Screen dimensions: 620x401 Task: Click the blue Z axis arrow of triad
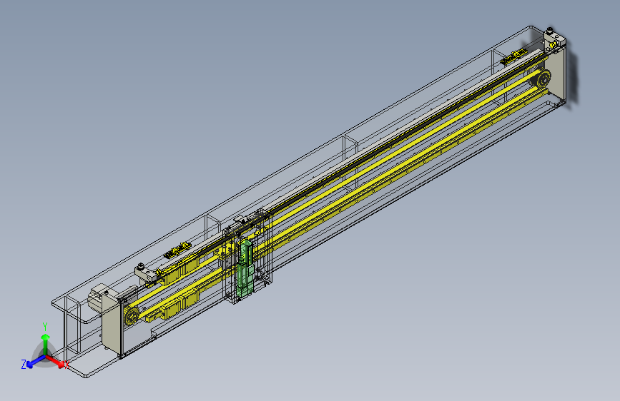point(35,362)
